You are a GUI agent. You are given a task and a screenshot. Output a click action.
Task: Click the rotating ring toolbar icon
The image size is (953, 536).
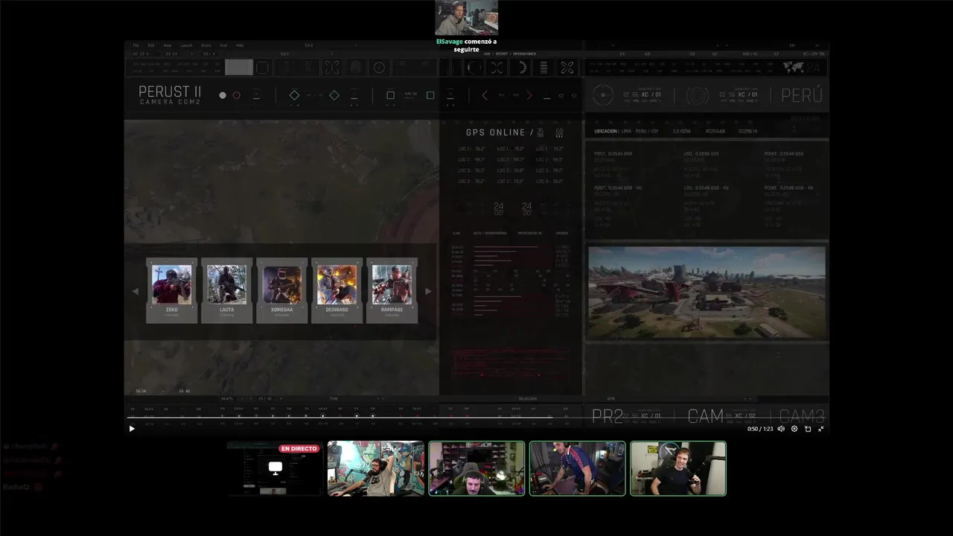tap(474, 68)
